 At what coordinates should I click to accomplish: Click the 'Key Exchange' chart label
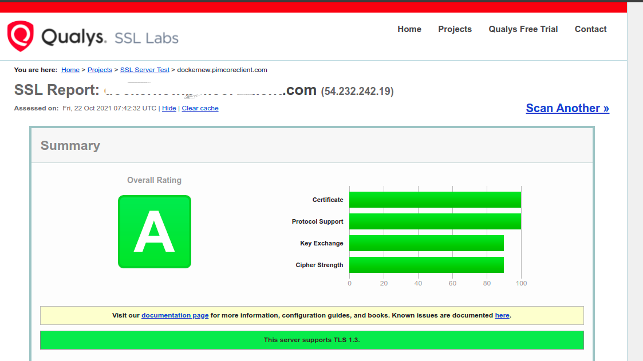(x=322, y=243)
